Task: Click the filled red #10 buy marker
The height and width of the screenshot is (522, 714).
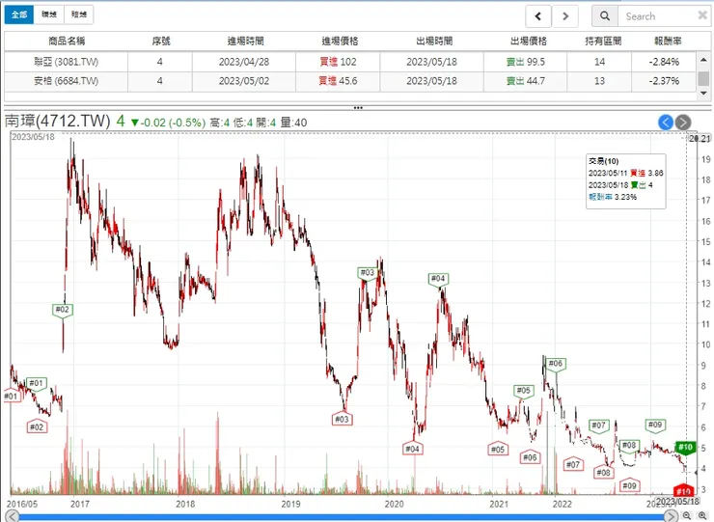Action: click(x=683, y=489)
